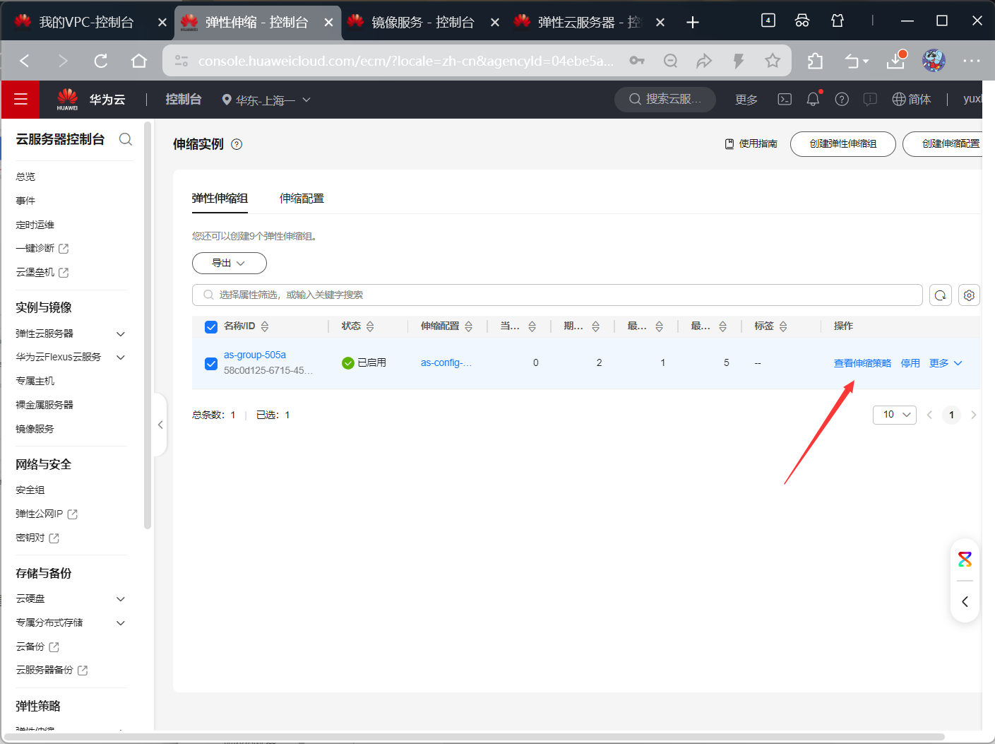Open the CloudShell terminal icon

(x=785, y=99)
